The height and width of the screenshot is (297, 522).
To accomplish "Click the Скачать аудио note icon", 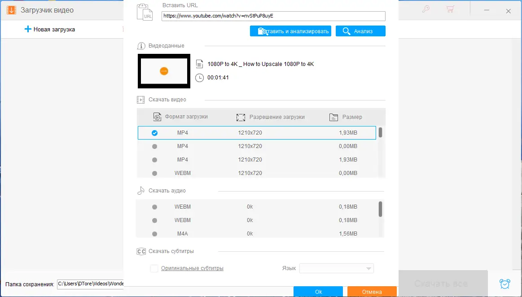I will 140,190.
